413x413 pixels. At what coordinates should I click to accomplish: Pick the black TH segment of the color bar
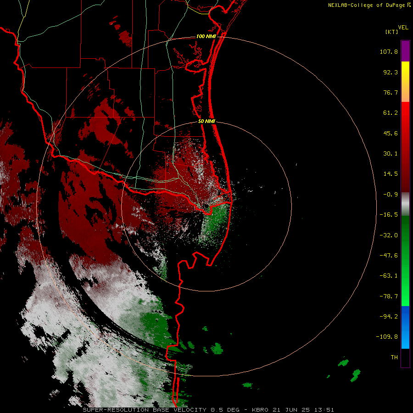(405, 357)
